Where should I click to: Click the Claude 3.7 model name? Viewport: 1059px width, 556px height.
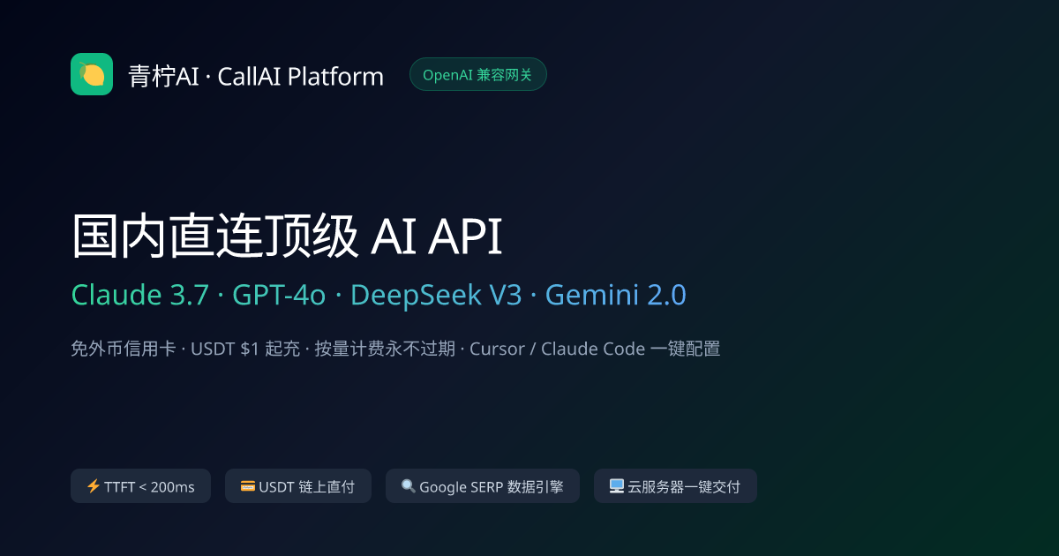(x=139, y=296)
